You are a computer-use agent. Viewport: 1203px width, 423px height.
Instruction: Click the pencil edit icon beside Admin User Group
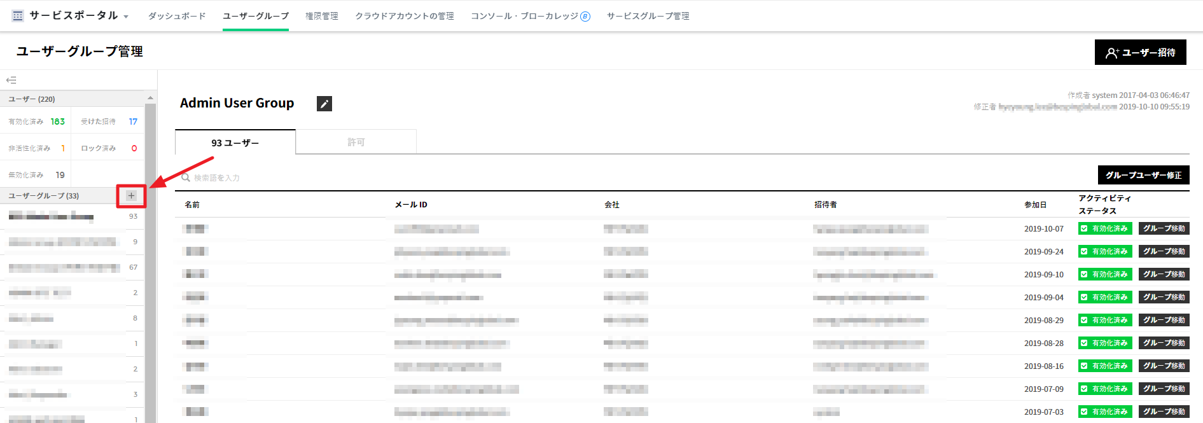tap(324, 104)
